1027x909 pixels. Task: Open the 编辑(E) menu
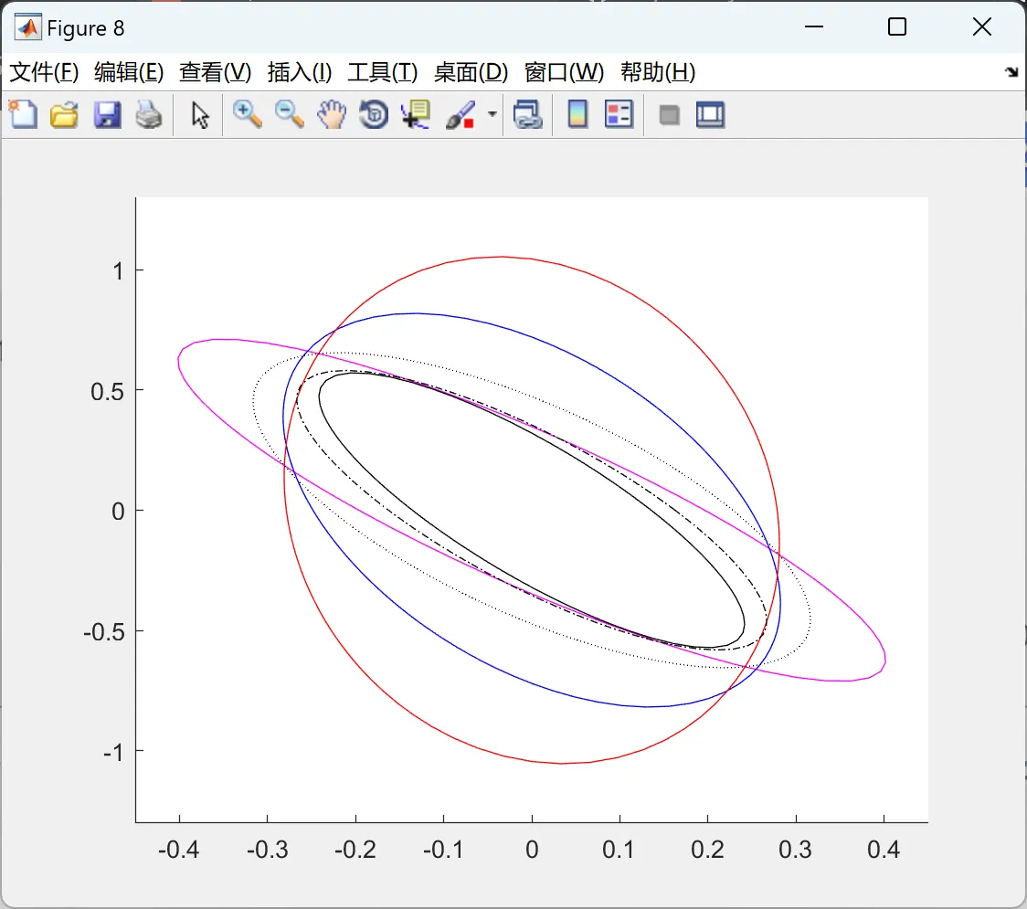coord(128,72)
